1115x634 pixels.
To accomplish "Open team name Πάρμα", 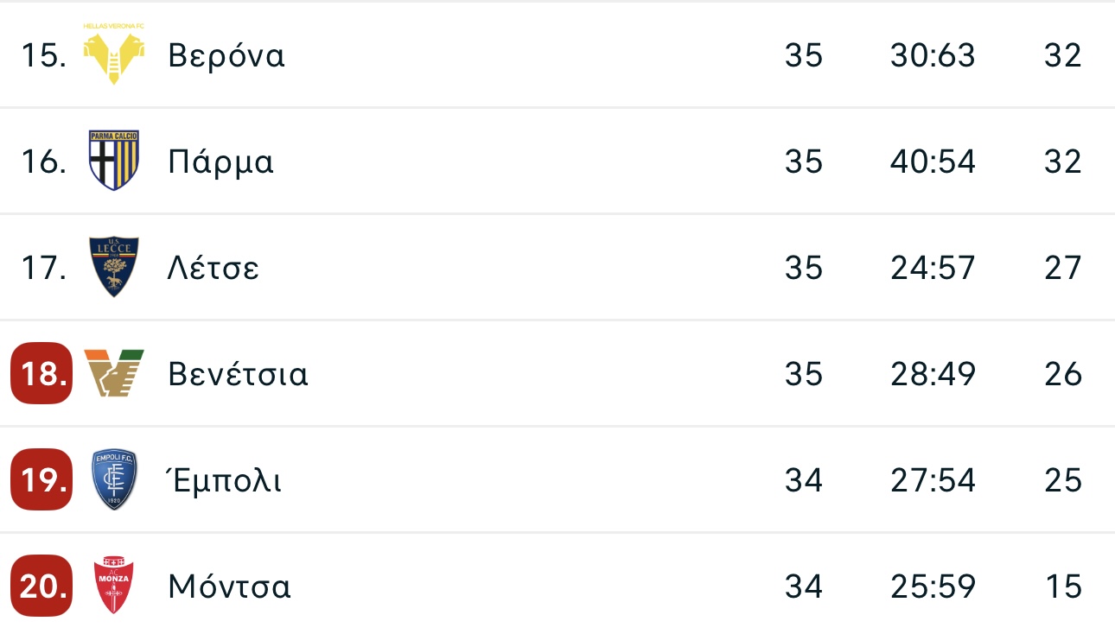I will click(221, 162).
